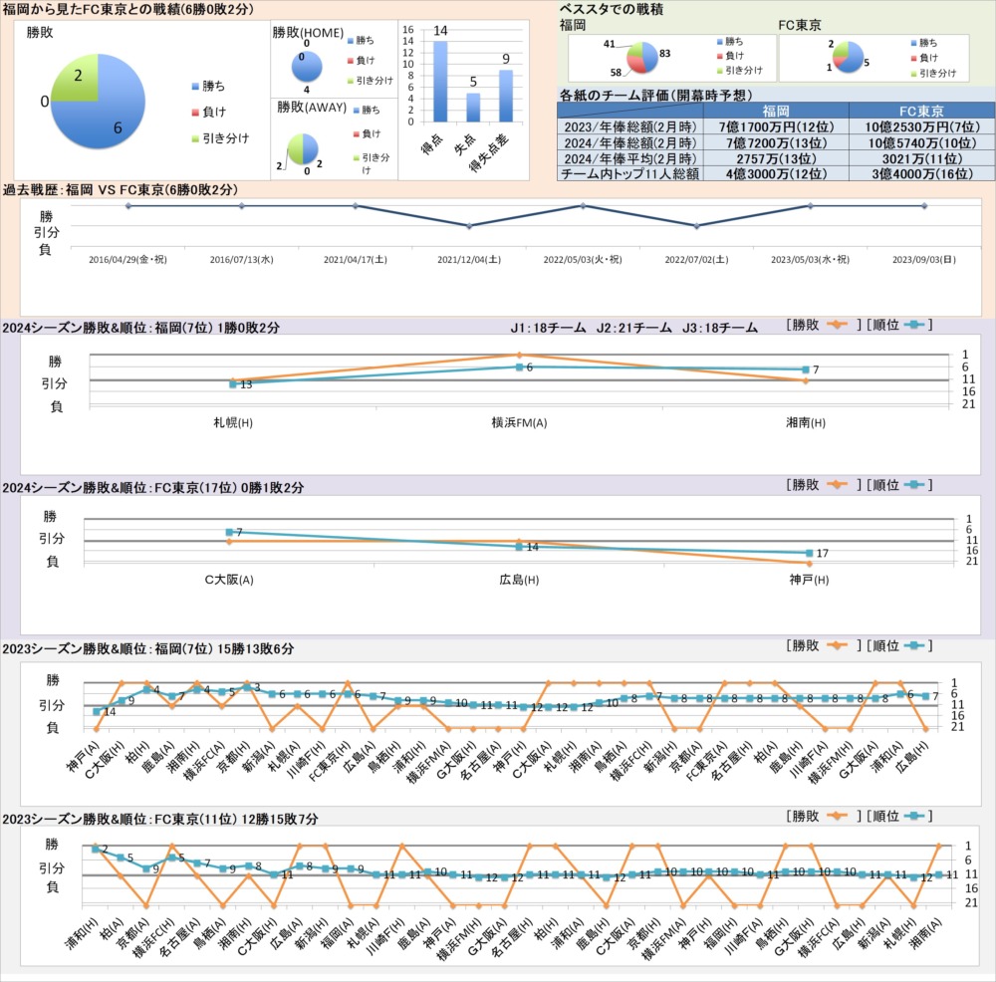Click the ベススタでの戦績 heading
Screen dimensions: 996x982
point(612,10)
